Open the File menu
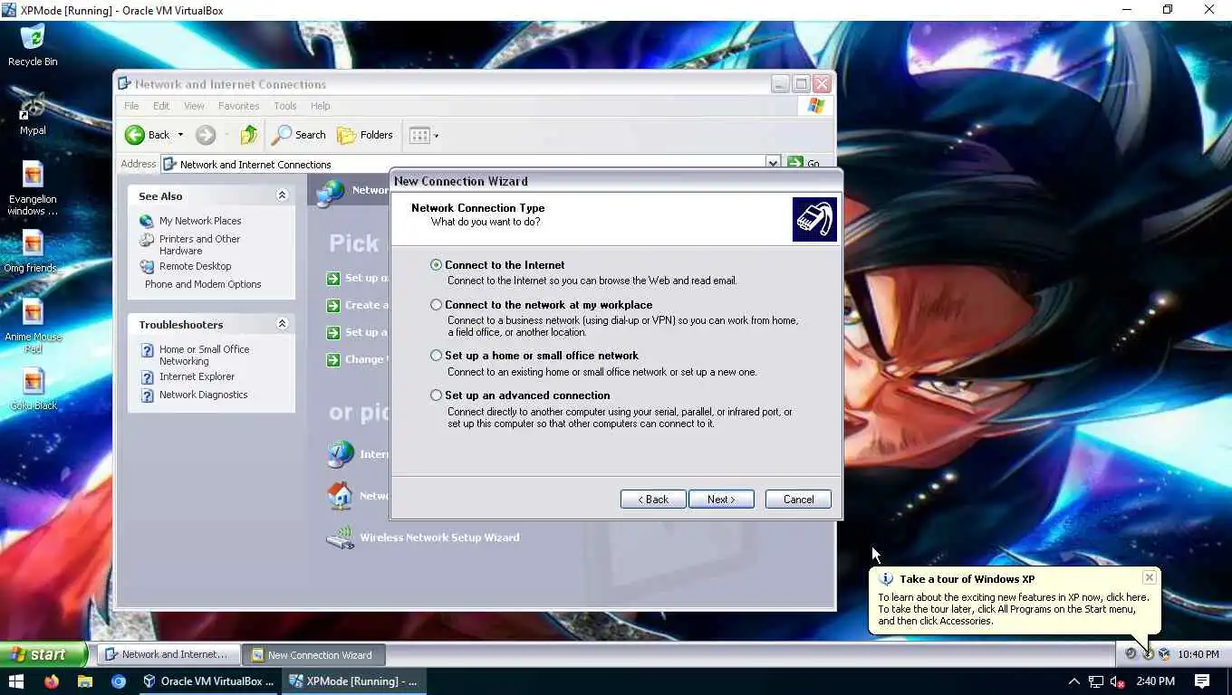This screenshot has width=1232, height=695. [x=131, y=106]
